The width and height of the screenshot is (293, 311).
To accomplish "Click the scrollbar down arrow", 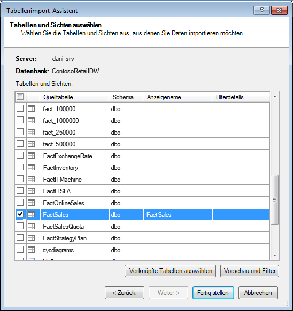I will (x=275, y=256).
